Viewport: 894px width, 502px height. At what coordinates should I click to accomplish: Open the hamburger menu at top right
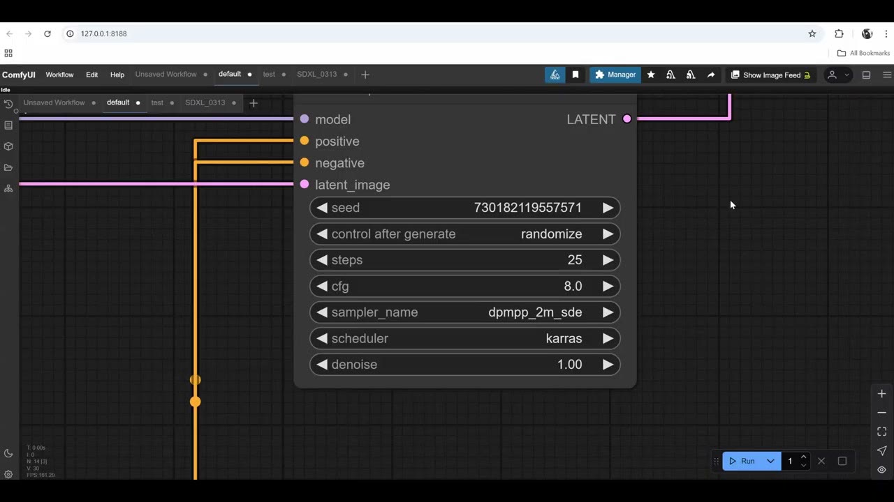tap(887, 75)
